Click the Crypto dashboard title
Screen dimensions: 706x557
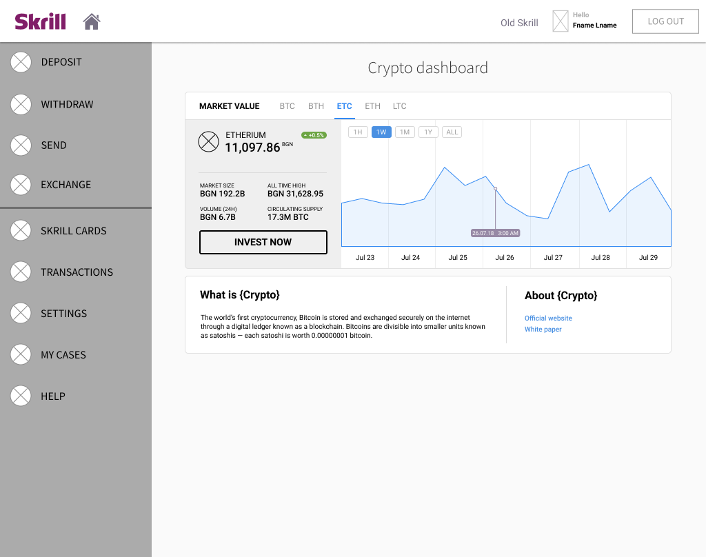point(427,68)
